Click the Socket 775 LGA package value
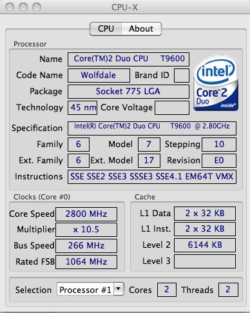Image resolution: width=250 pixels, height=313 pixels. click(x=128, y=92)
